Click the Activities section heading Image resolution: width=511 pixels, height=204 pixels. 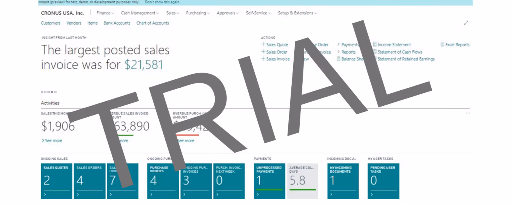click(50, 103)
